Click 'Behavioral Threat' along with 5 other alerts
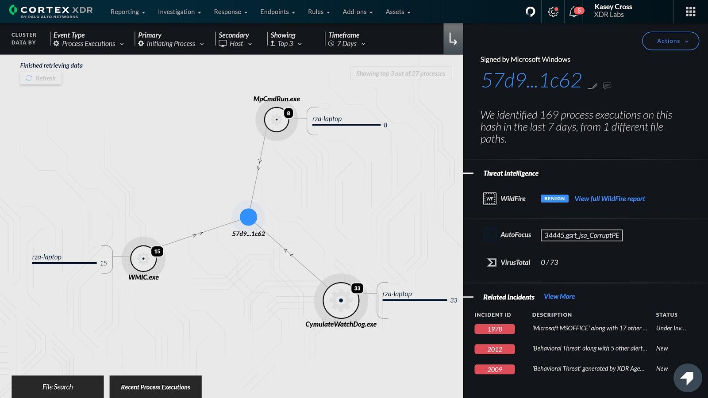The width and height of the screenshot is (708, 398). (x=589, y=348)
